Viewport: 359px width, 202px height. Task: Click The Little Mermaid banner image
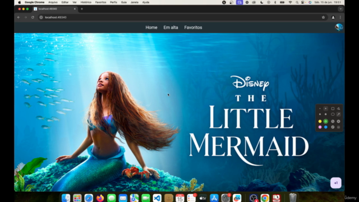pos(179,112)
